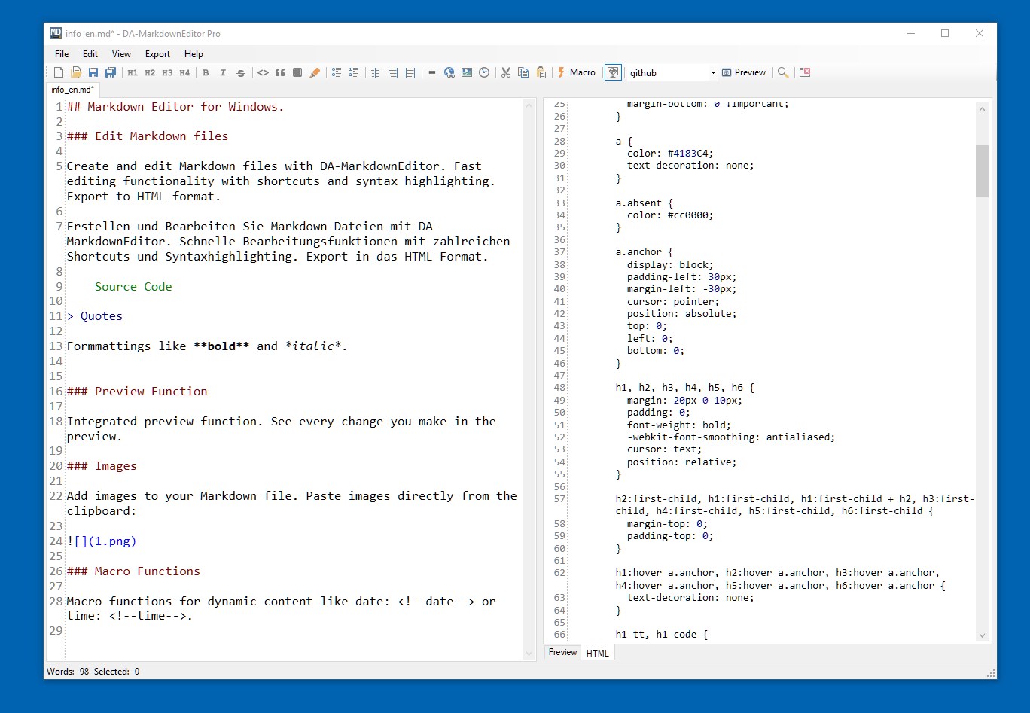The width and height of the screenshot is (1030, 713).
Task: Switch to the HTML tab at bottom
Action: pos(597,653)
